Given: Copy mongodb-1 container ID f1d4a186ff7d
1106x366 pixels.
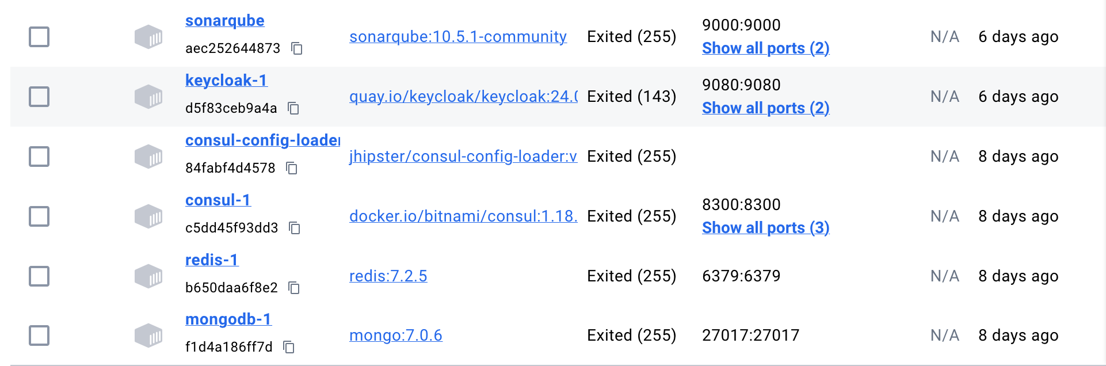Looking at the screenshot, I should tap(289, 347).
